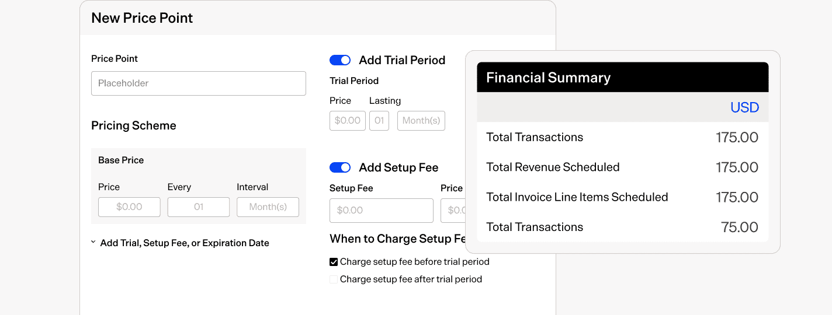The height and width of the screenshot is (315, 832).
Task: Open the Trial Period Month(s) dropdown
Action: tap(421, 121)
